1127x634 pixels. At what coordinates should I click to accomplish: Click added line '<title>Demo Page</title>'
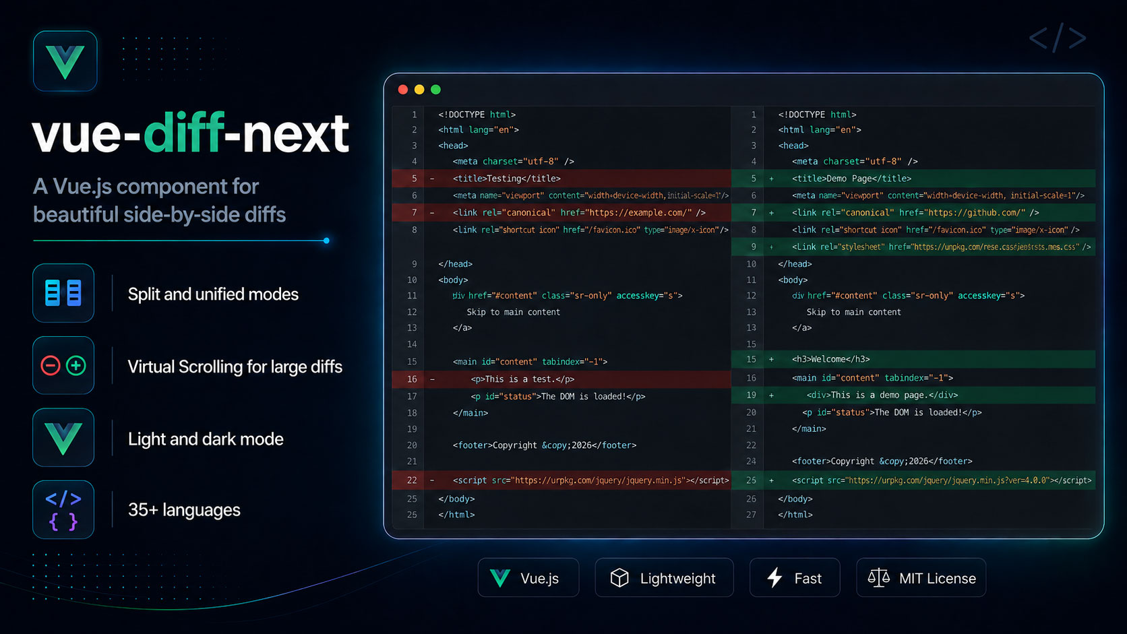913,179
